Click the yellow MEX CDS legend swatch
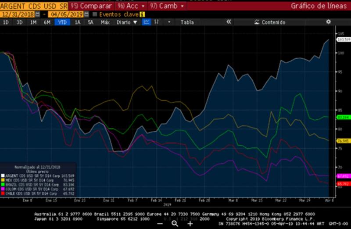The image size is (351, 229). [3, 179]
